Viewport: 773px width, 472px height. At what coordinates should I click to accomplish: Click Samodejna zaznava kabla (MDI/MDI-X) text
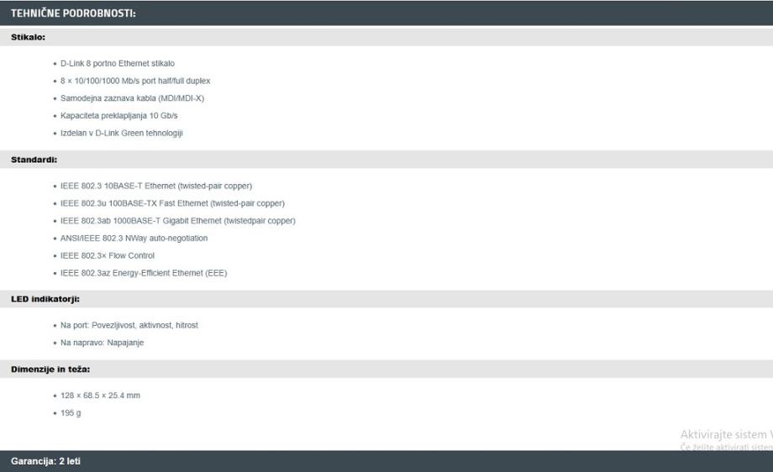point(132,98)
